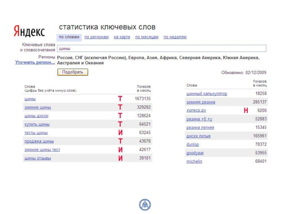This screenshot has height=214, width=285.
Task: Open the 'goodyear' keyword link
Action: point(195,153)
